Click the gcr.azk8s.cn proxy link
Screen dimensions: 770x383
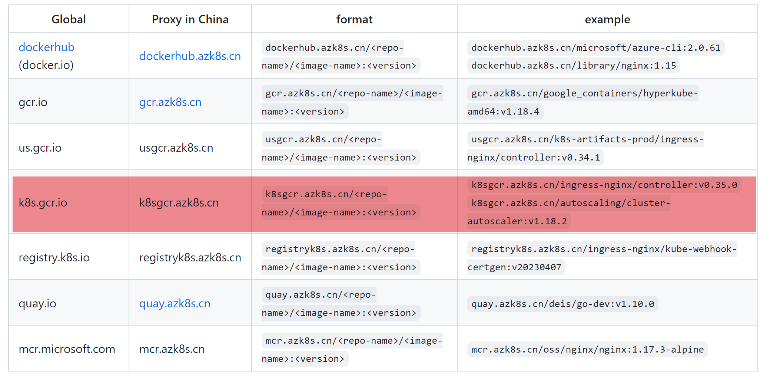170,102
